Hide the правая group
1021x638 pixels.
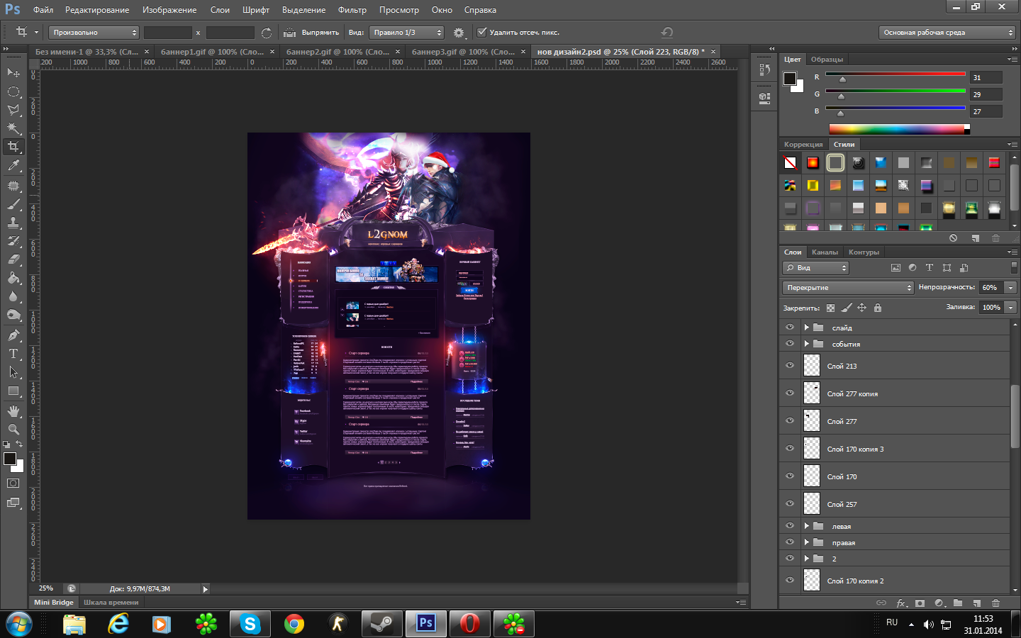(789, 542)
